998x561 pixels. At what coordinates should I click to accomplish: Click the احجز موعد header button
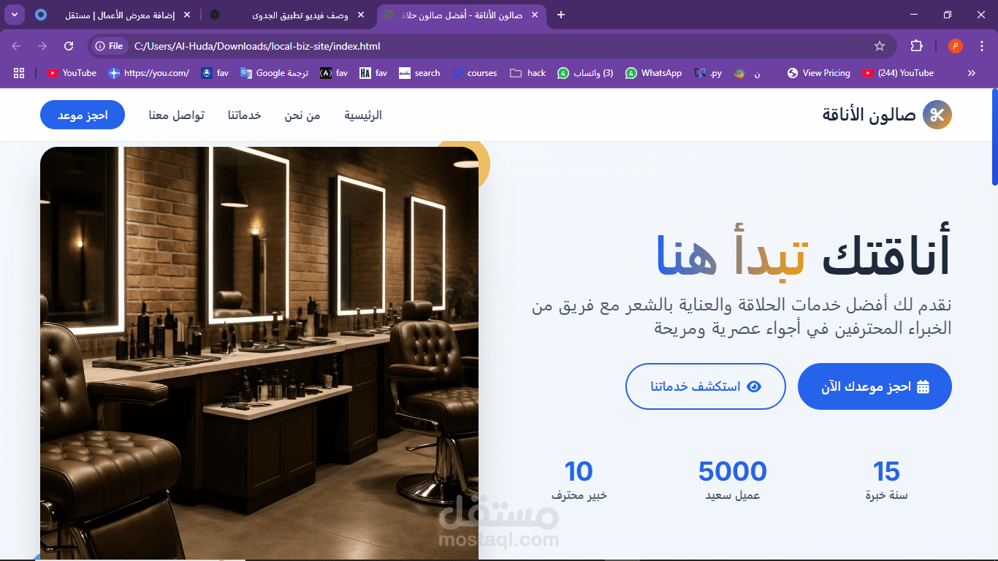pyautogui.click(x=83, y=115)
